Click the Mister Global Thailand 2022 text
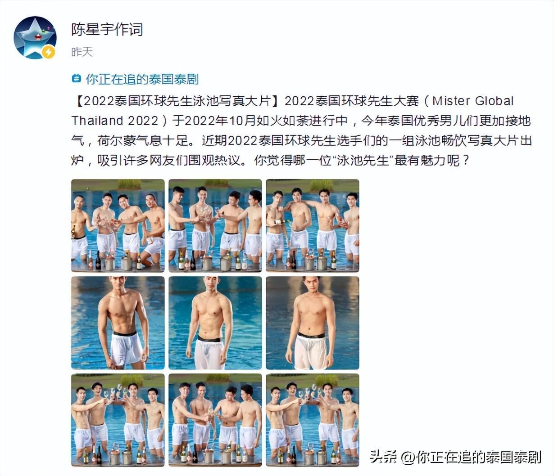The height and width of the screenshot is (476, 554). (x=293, y=111)
